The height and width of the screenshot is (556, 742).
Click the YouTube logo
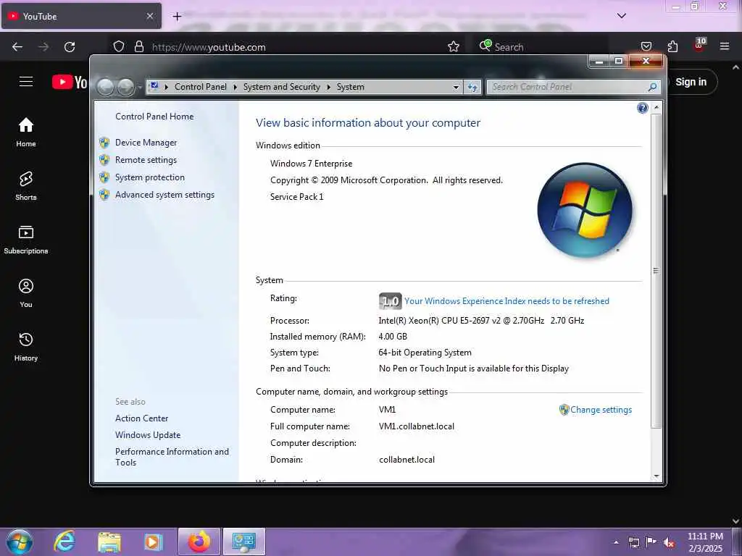click(69, 82)
